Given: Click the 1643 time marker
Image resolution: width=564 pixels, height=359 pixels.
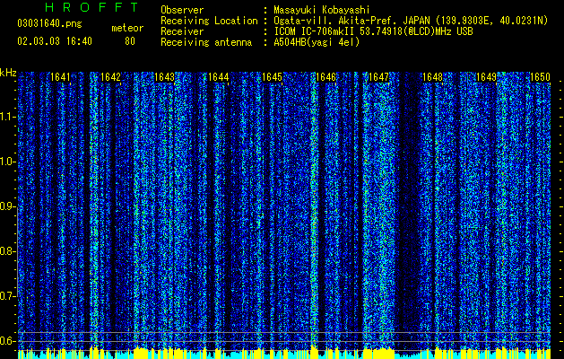Looking at the screenshot, I should pyautogui.click(x=164, y=77).
